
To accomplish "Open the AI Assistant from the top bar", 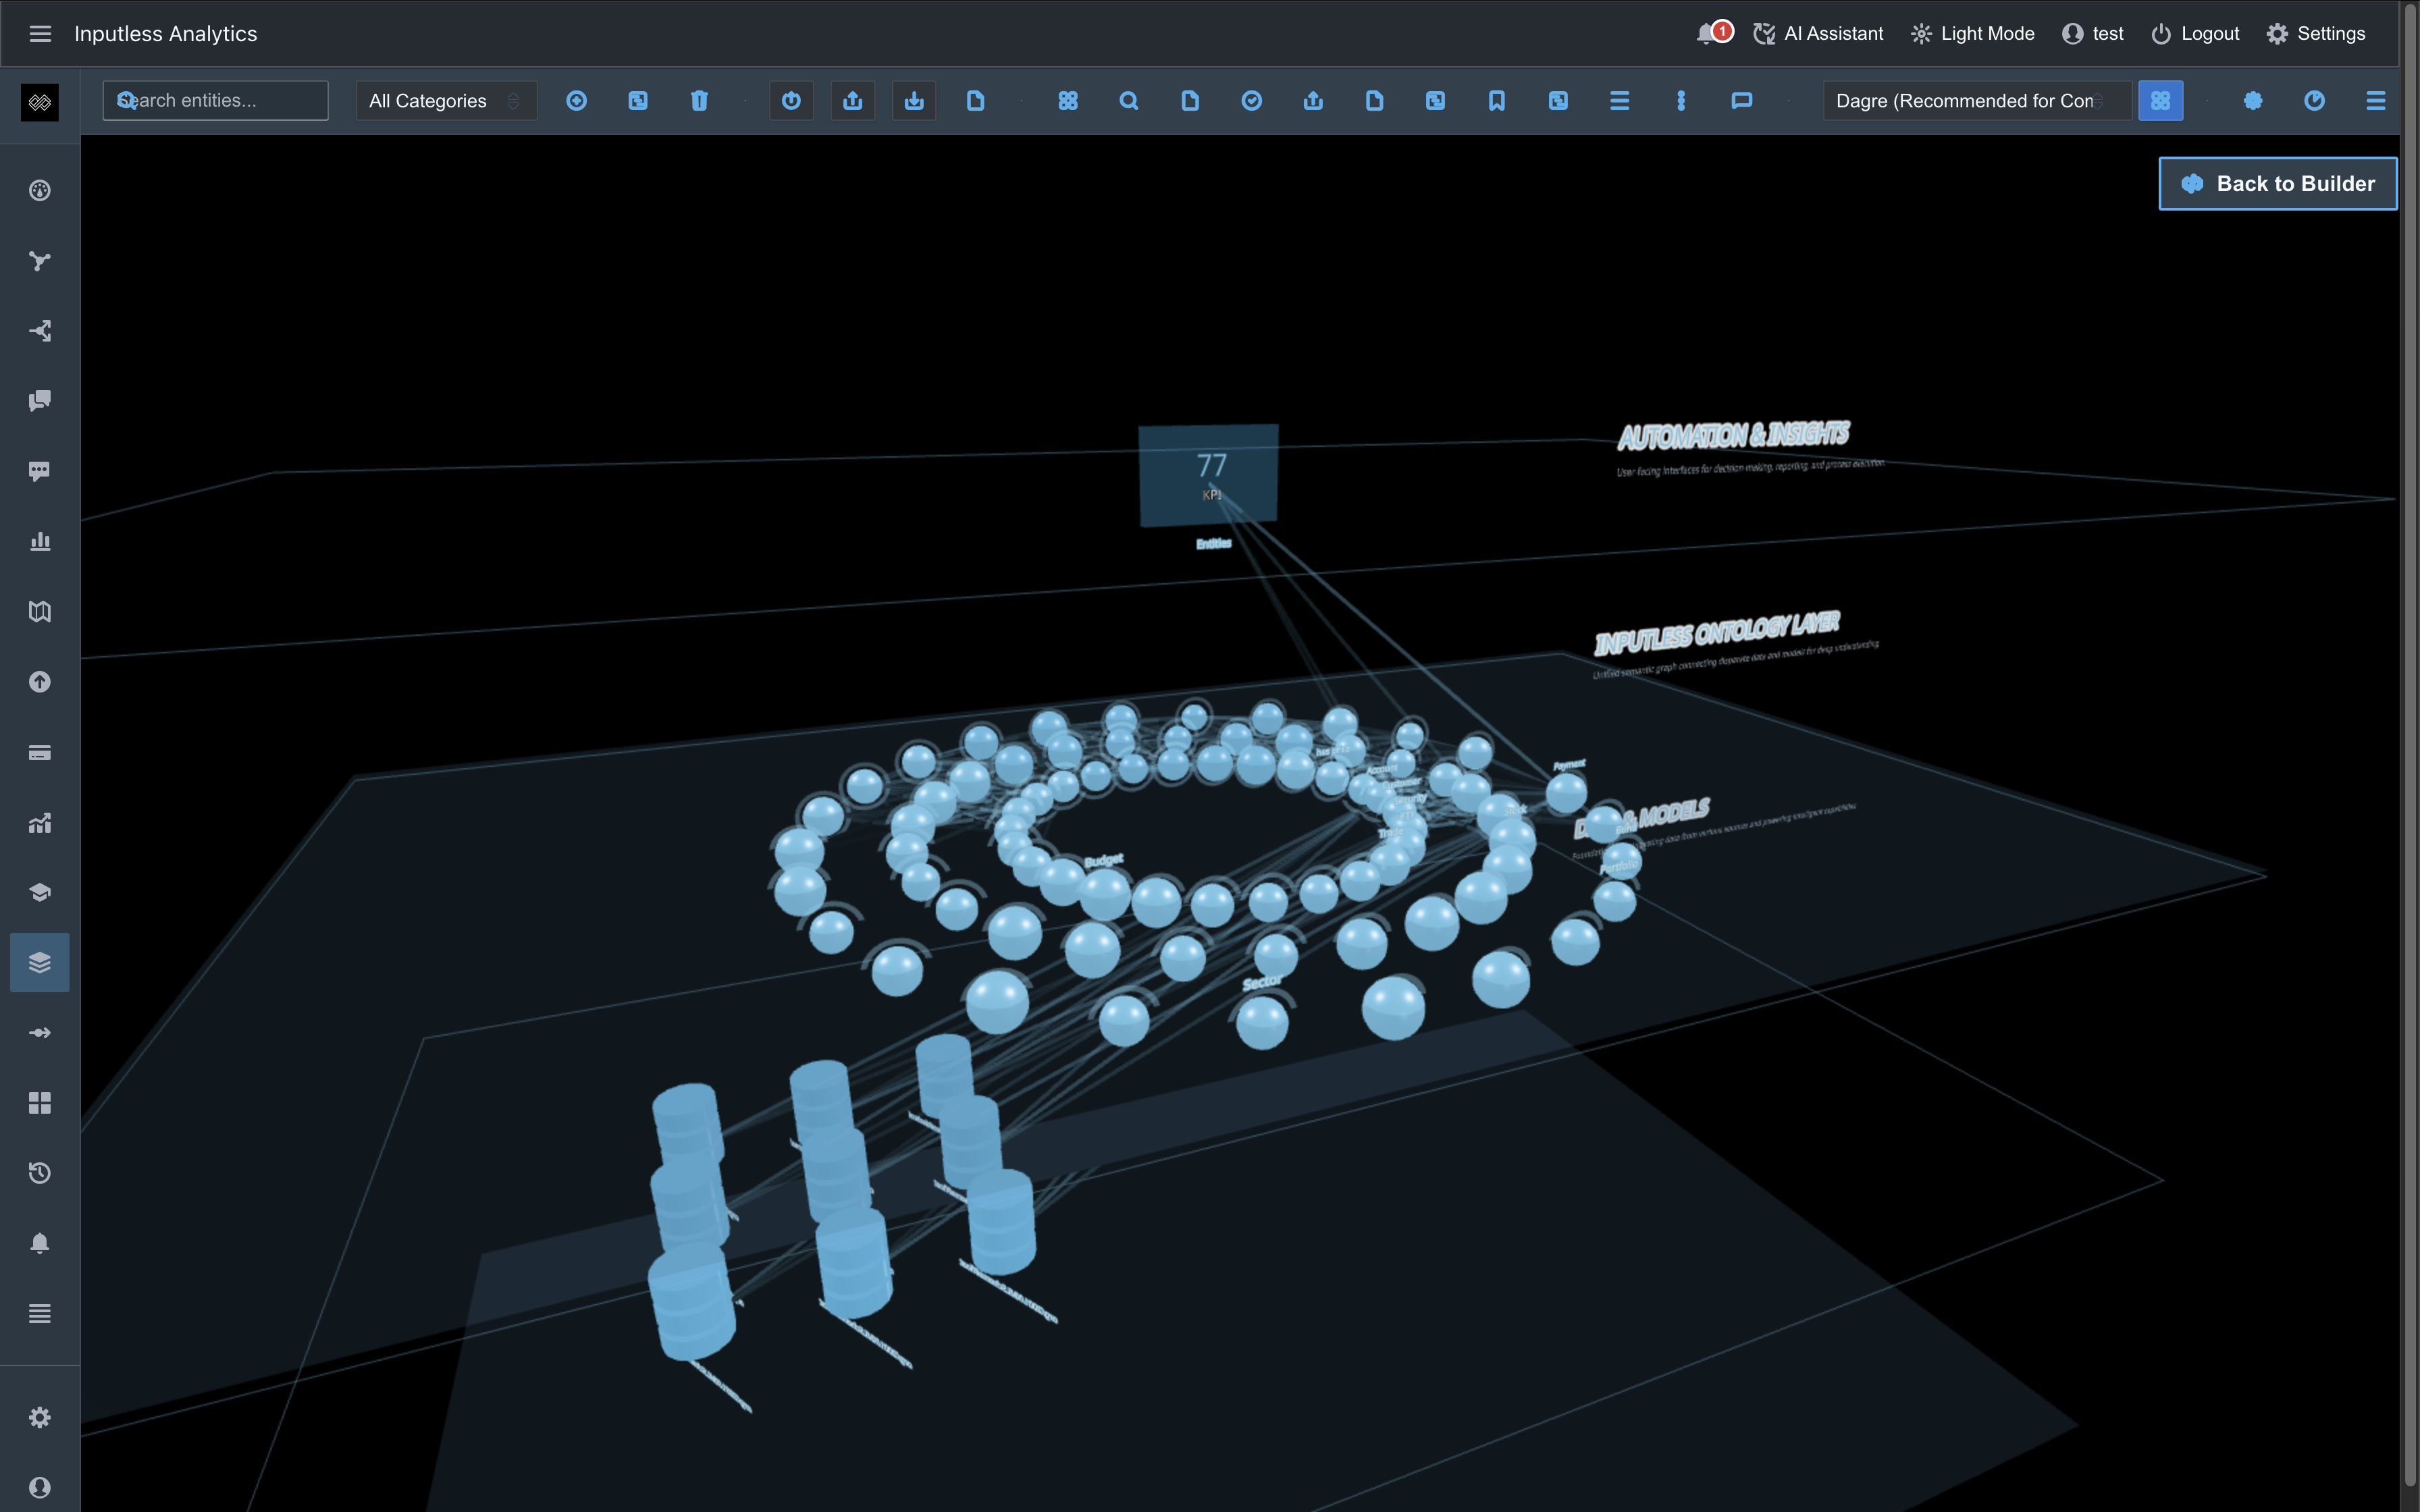I will point(1817,33).
